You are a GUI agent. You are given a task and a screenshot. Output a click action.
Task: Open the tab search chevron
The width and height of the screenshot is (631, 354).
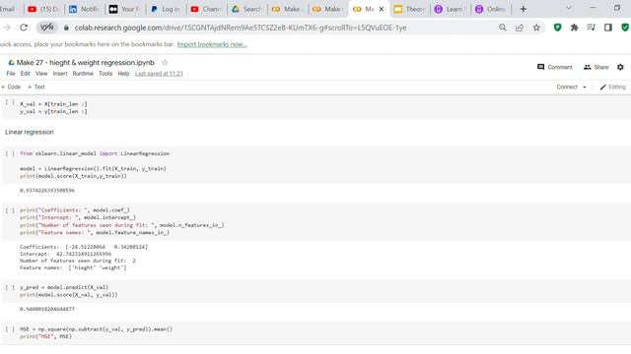(569, 8)
